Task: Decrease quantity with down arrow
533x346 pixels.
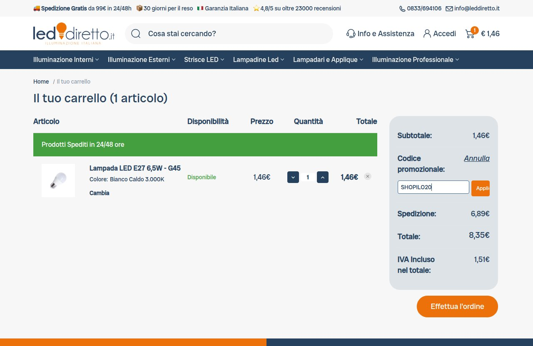Action: [x=293, y=177]
